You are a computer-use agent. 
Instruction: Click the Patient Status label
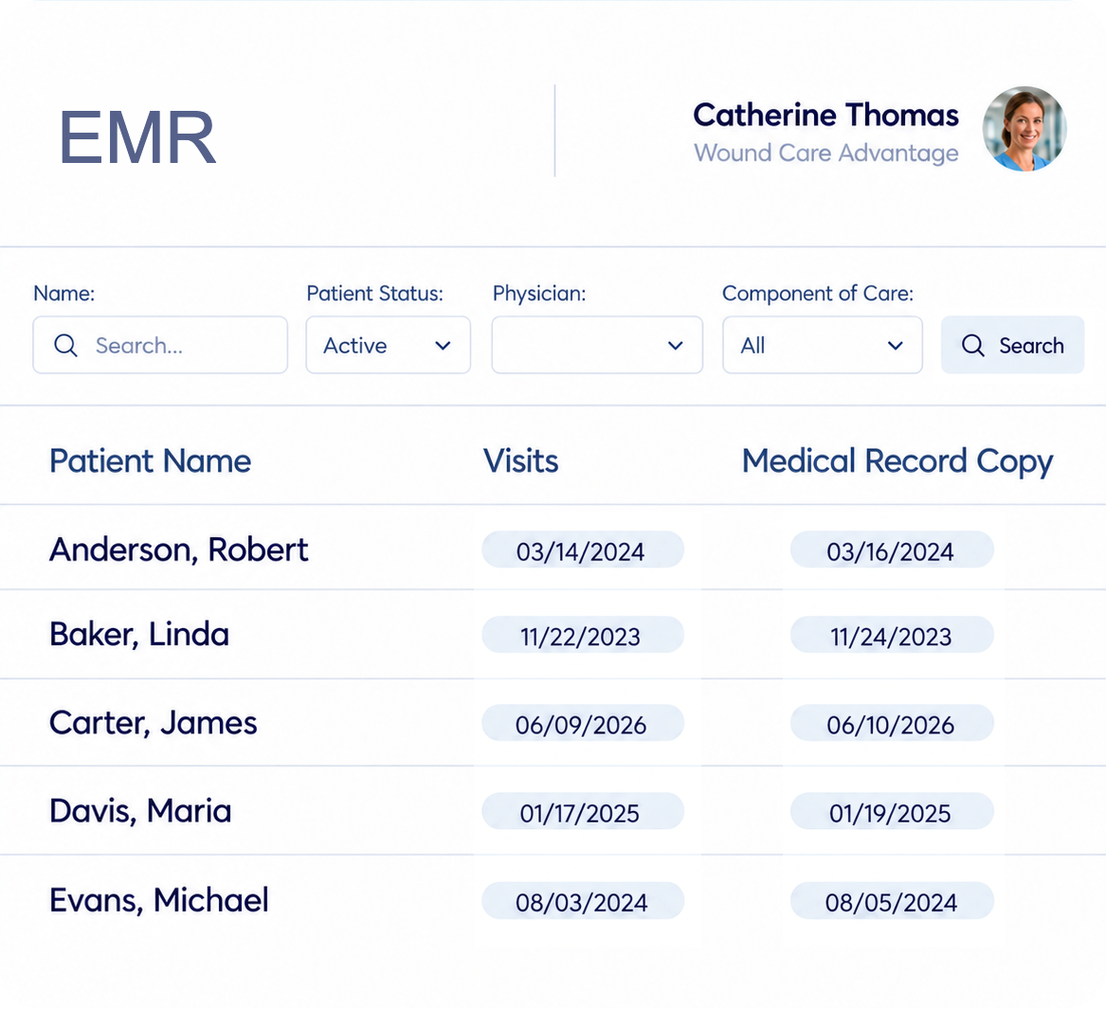pyautogui.click(x=374, y=294)
